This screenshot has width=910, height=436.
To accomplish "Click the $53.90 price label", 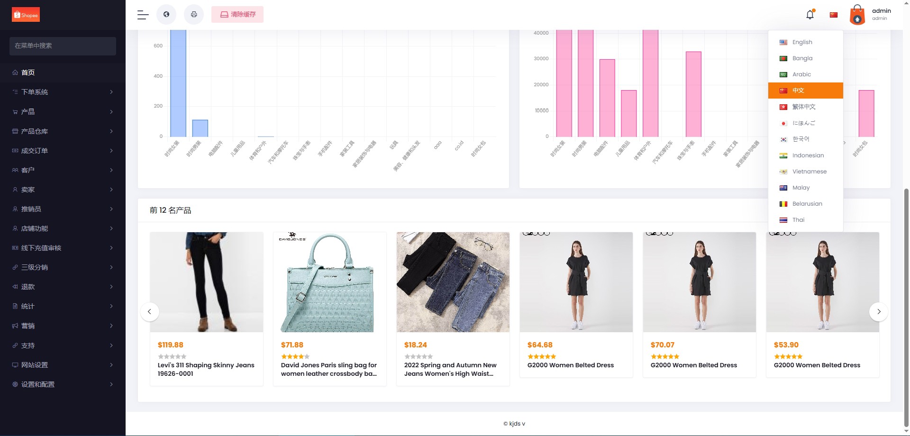I will [x=786, y=345].
